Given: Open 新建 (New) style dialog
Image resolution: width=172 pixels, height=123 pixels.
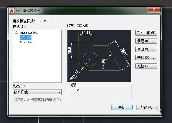Looking at the screenshot, I should coord(146,41).
